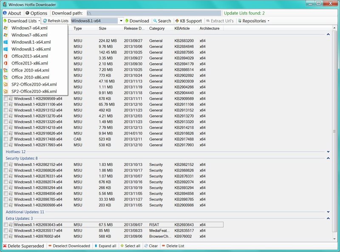Click the Search magnifier icon
Viewport: 340px width, 252px height.
(155, 21)
